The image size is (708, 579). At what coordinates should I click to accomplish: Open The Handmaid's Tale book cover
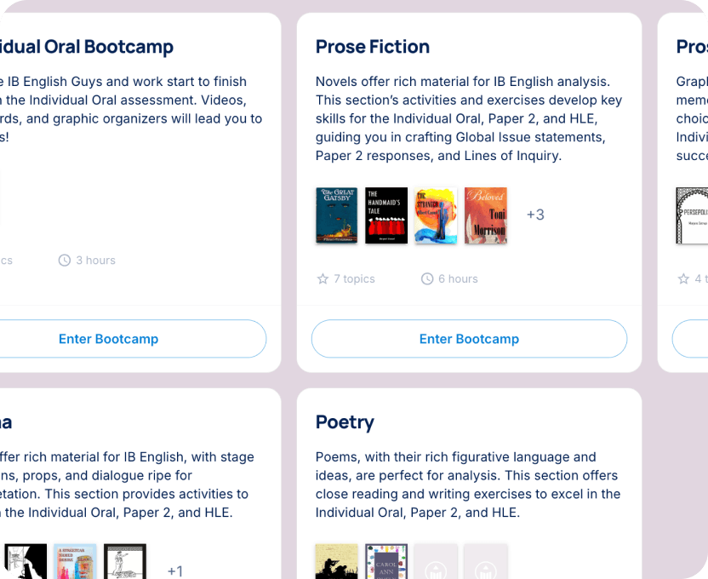(x=386, y=215)
